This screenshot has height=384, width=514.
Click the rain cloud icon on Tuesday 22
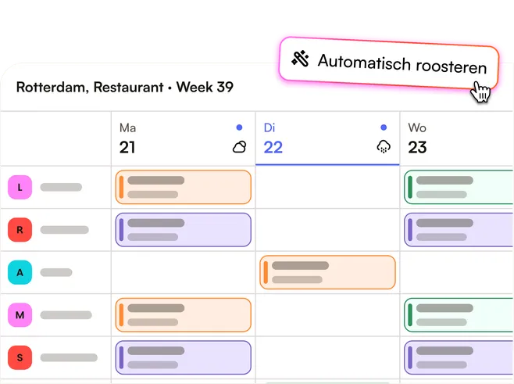coord(384,147)
